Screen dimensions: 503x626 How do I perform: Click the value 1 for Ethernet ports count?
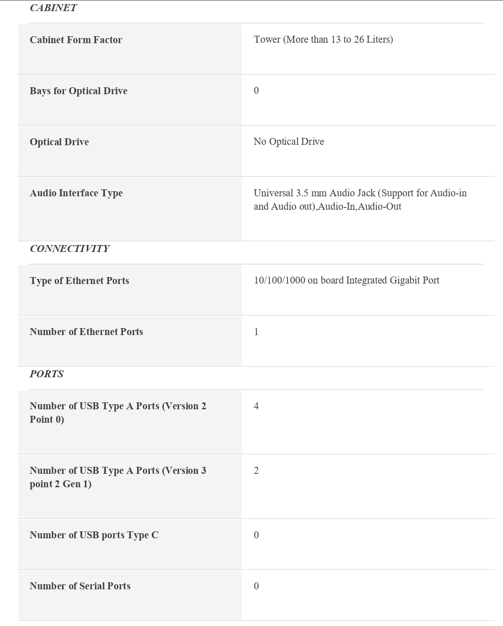tap(256, 332)
